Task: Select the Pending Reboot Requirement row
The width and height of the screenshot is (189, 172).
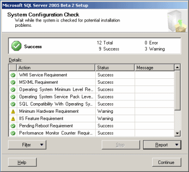Action: pyautogui.click(x=91, y=126)
